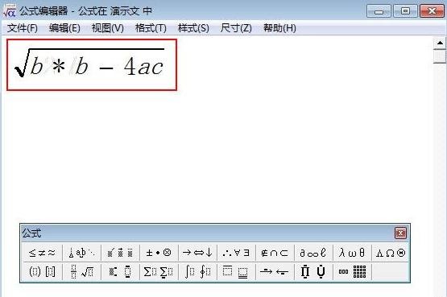The image size is (447, 297).
Task: Open the labeled arrow templates palette
Action: [x=275, y=271]
